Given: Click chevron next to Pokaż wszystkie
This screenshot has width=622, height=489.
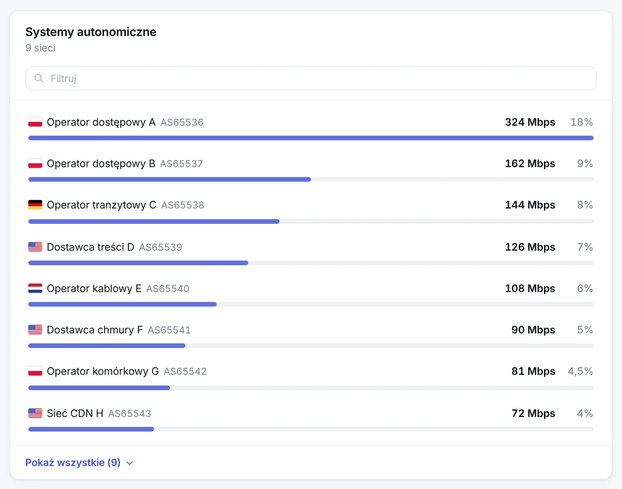Looking at the screenshot, I should (x=129, y=463).
